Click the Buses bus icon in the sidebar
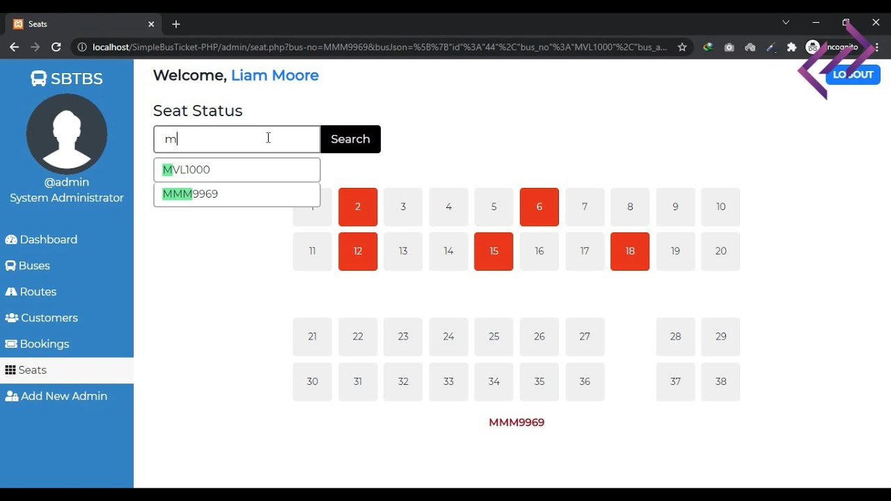The height and width of the screenshot is (501, 891). pos(10,266)
